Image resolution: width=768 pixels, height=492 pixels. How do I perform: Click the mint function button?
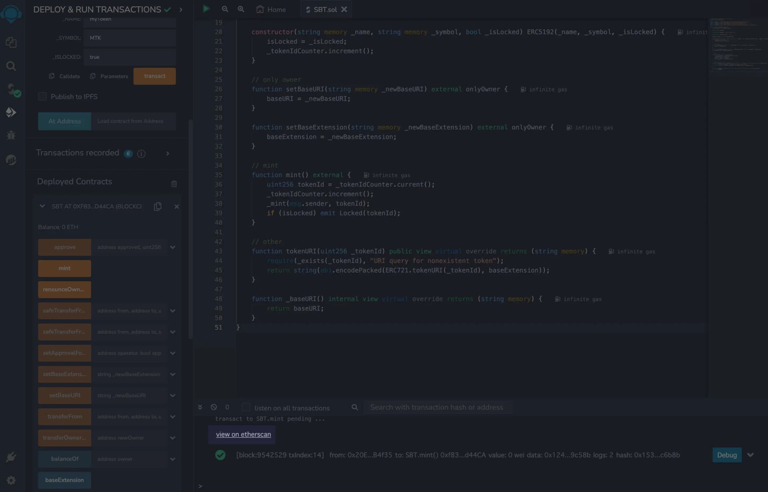click(64, 268)
